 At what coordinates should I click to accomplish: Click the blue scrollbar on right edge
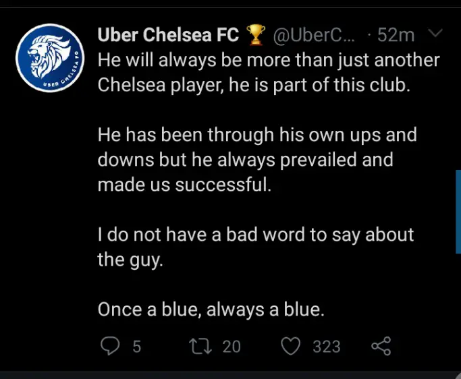coord(458,212)
